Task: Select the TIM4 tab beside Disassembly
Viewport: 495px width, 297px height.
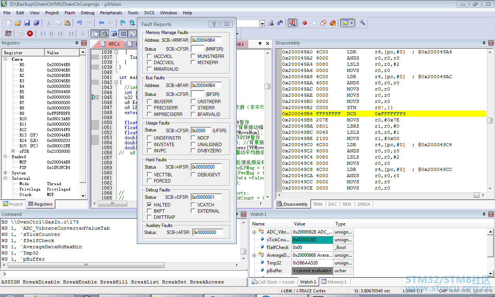Action: click(318, 204)
